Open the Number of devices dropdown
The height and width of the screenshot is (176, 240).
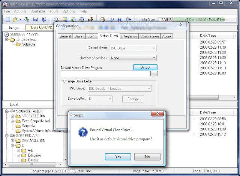click(x=133, y=58)
